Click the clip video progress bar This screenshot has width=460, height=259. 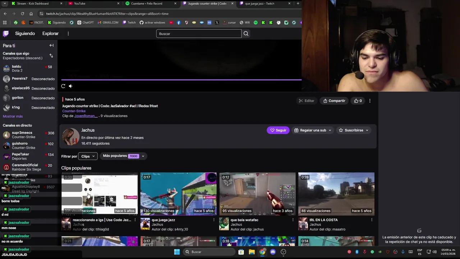click(x=181, y=80)
